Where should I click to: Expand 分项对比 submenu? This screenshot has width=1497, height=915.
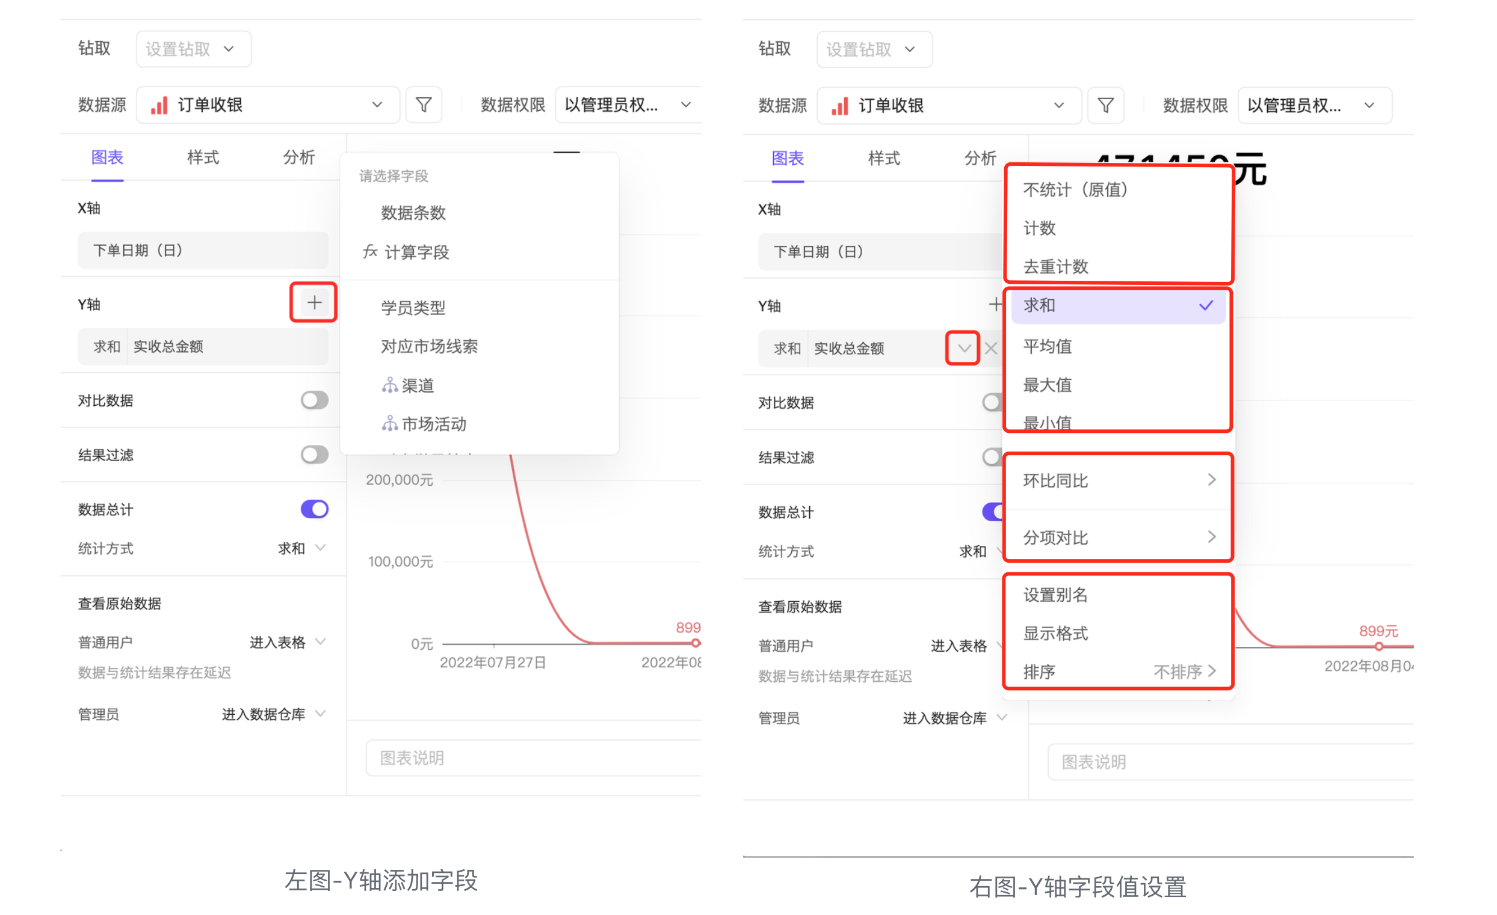[1119, 538]
